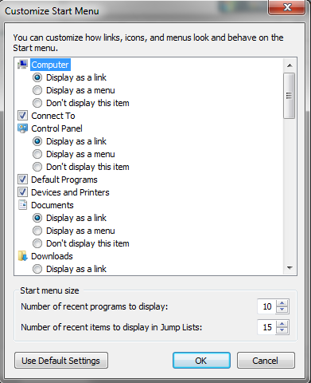Viewport: 311px width, 383px height.
Task: Click the recent programs number field
Action: pos(267,306)
